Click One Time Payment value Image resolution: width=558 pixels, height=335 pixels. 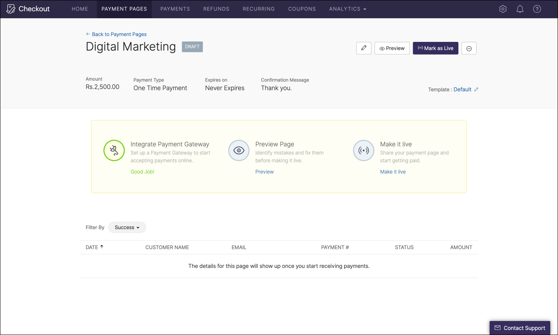coord(160,88)
